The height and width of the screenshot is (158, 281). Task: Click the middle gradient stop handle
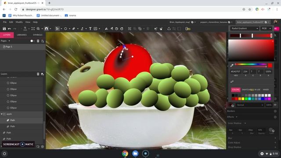coord(252,36)
